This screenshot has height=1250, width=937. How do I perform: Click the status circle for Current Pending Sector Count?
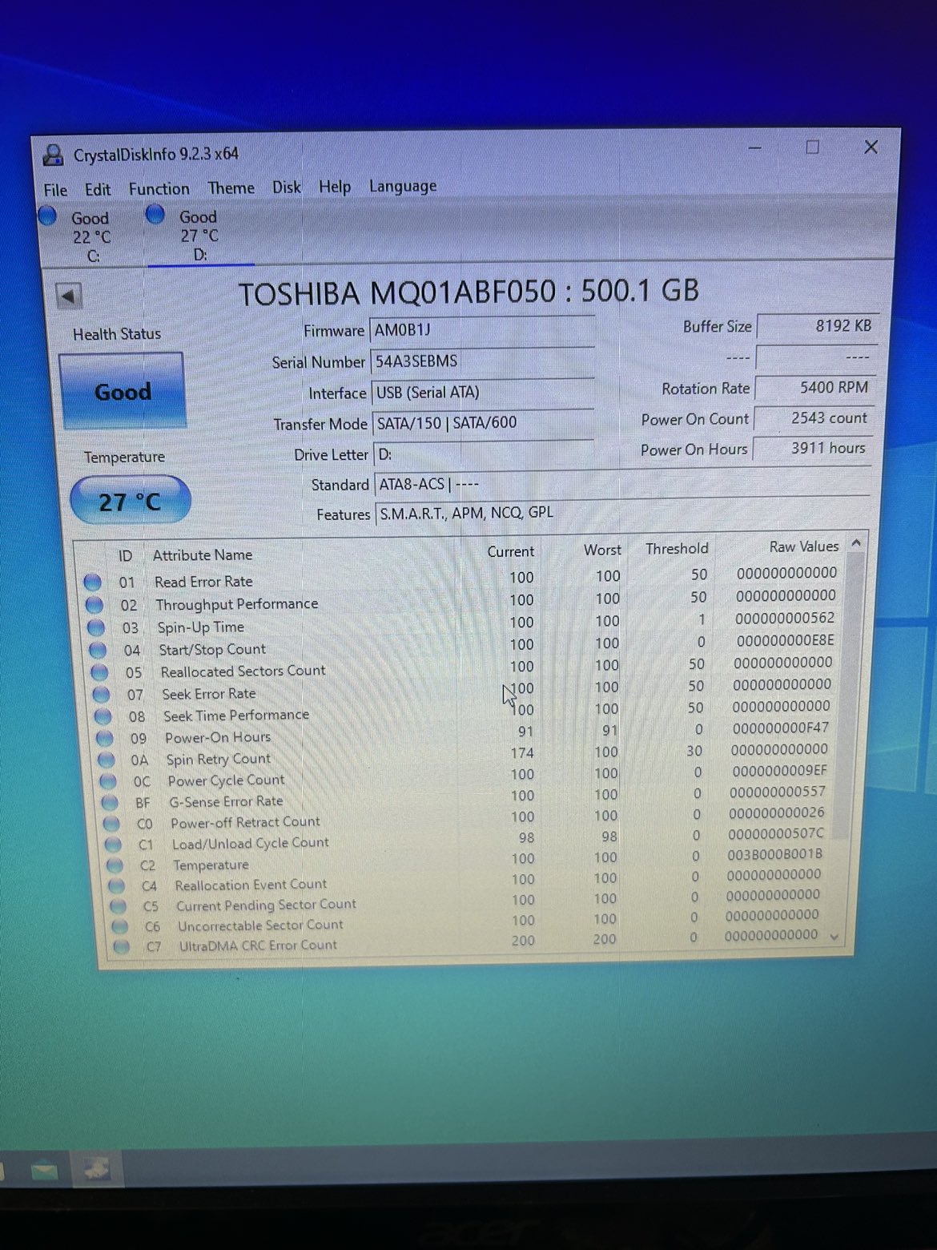click(x=118, y=906)
